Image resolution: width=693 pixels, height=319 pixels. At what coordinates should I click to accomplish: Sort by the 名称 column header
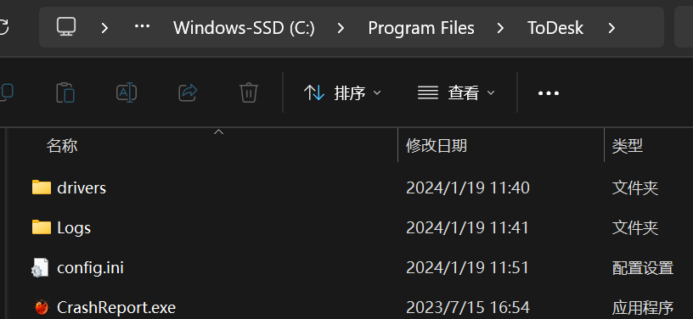(x=62, y=145)
